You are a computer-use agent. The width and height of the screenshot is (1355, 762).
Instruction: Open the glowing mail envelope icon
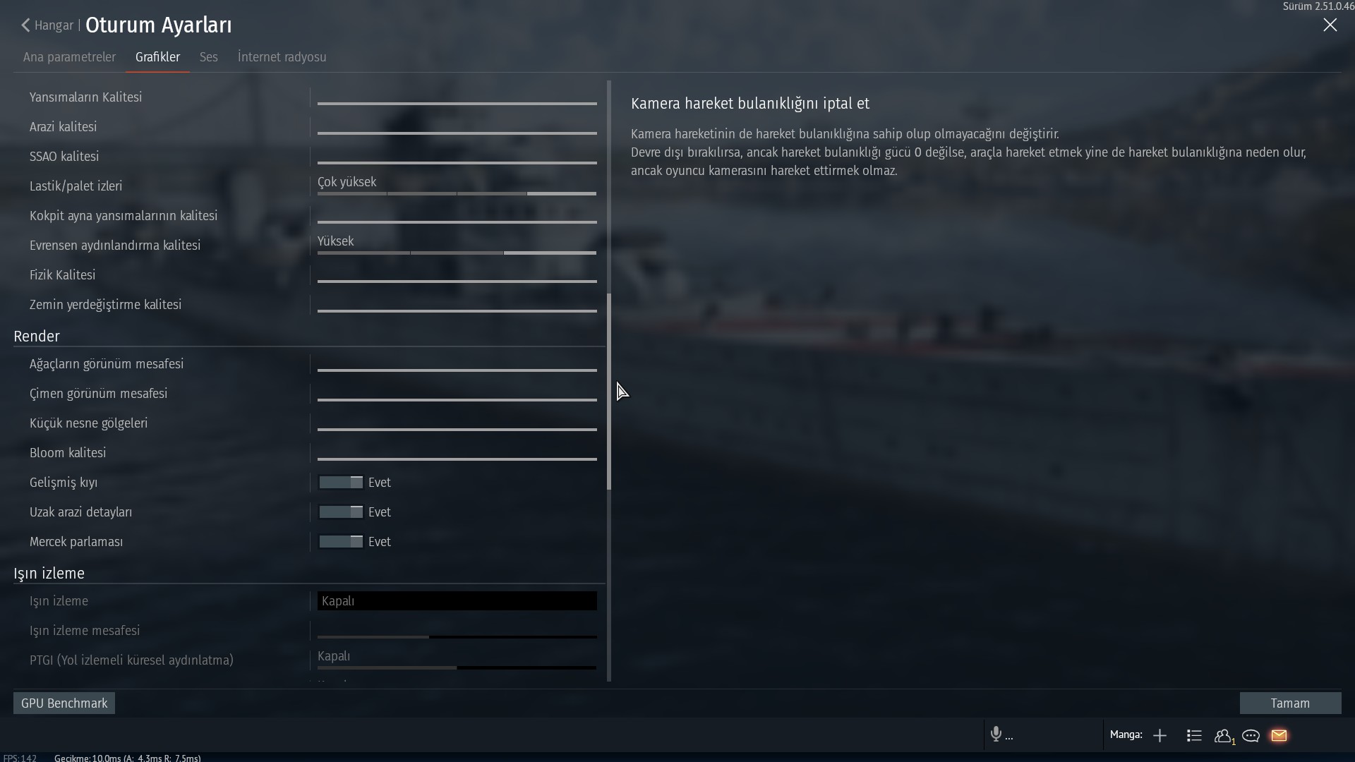[1279, 735]
